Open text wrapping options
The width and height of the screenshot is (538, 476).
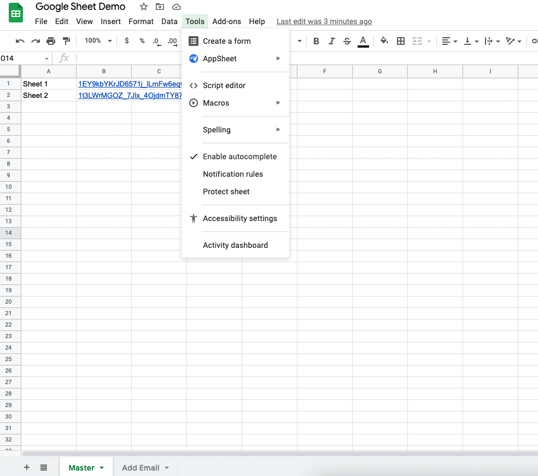(x=492, y=41)
